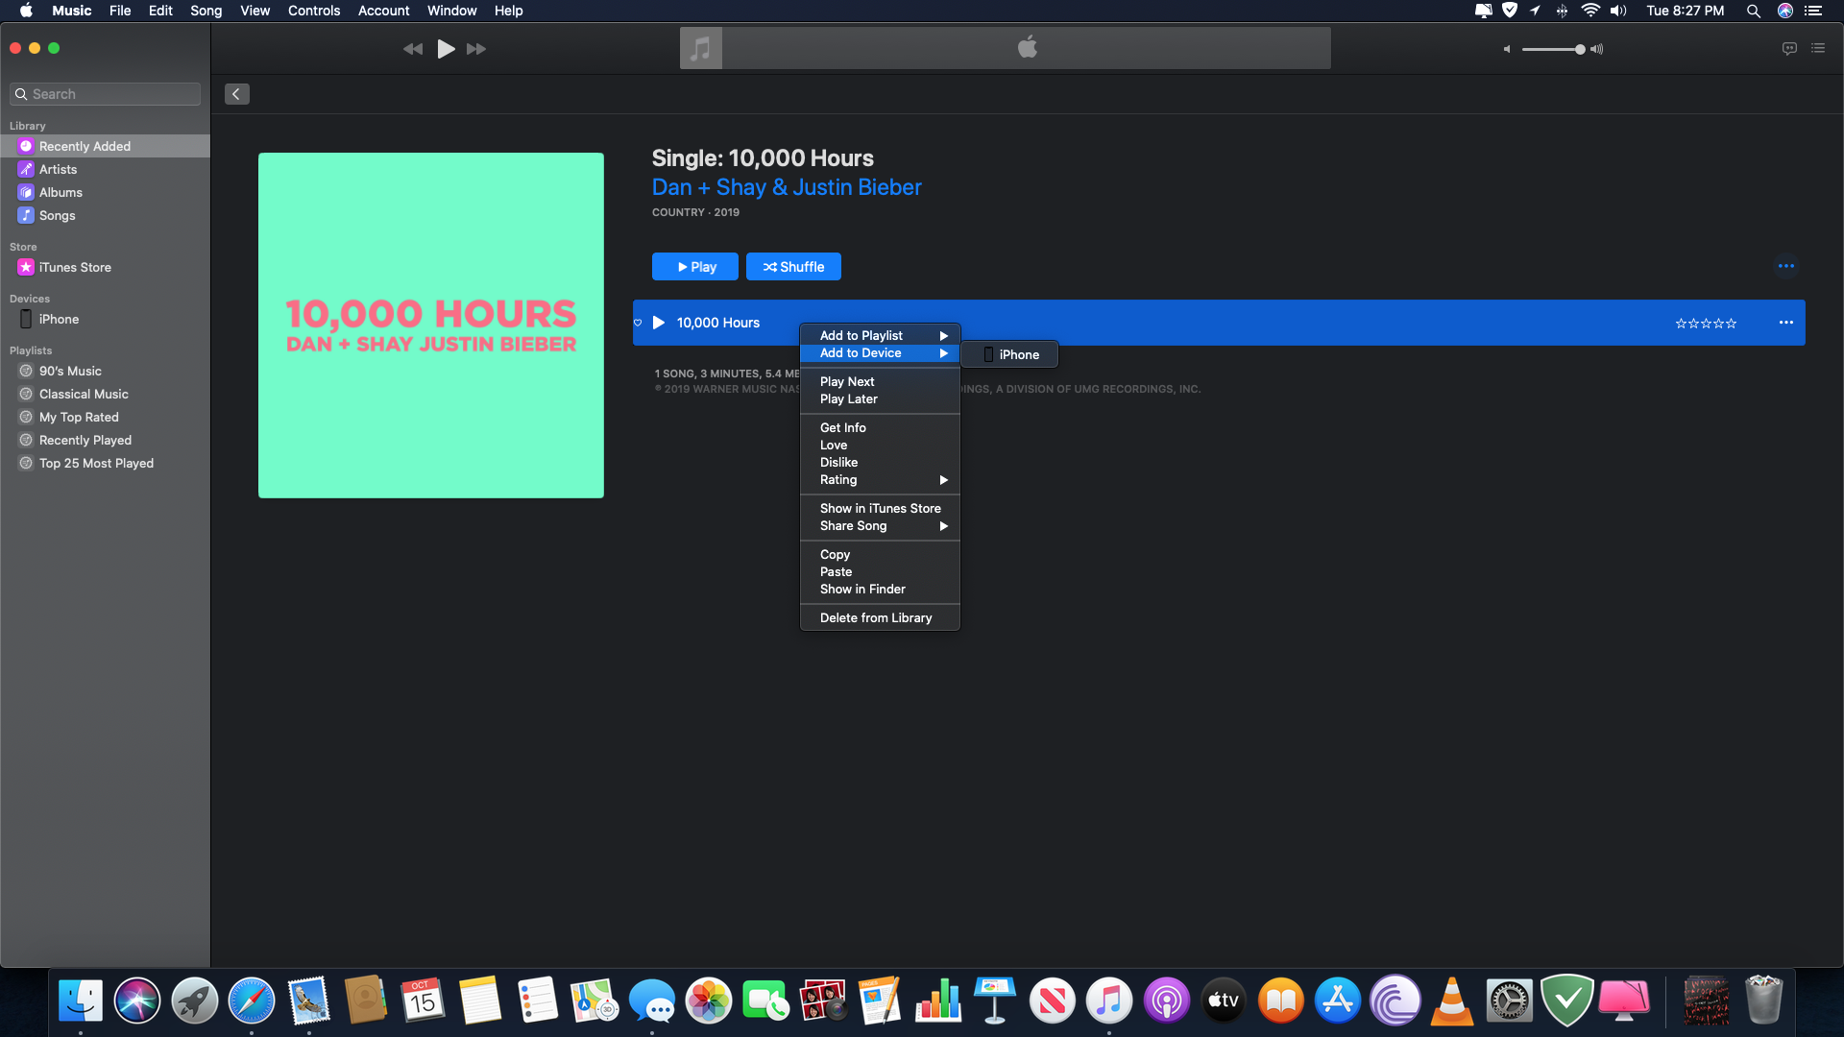Select Artists in Library sidebar

[106, 169]
